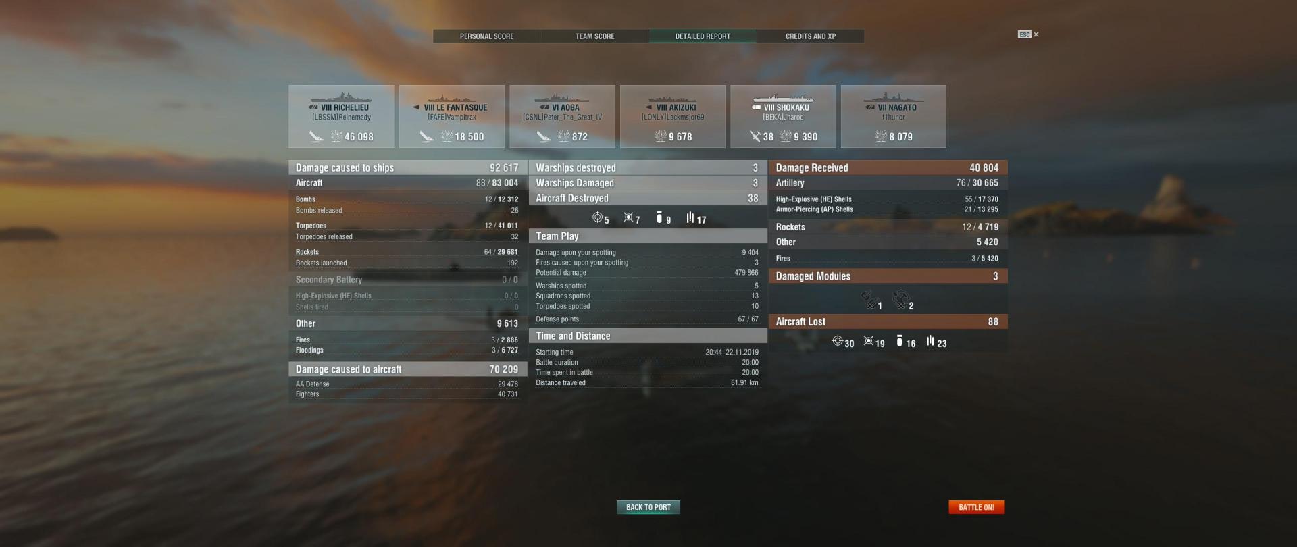Click the rocket icon under Aircraft Lost
The image size is (1297, 547).
(930, 341)
